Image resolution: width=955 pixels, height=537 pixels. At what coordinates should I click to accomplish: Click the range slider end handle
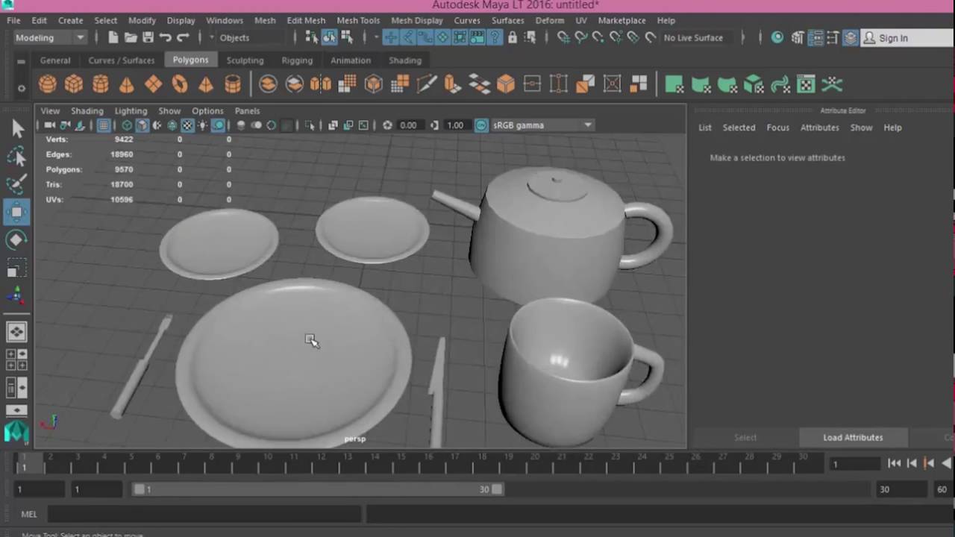click(497, 489)
